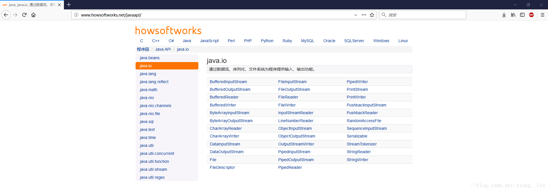Open the Java nav item

coord(187,41)
